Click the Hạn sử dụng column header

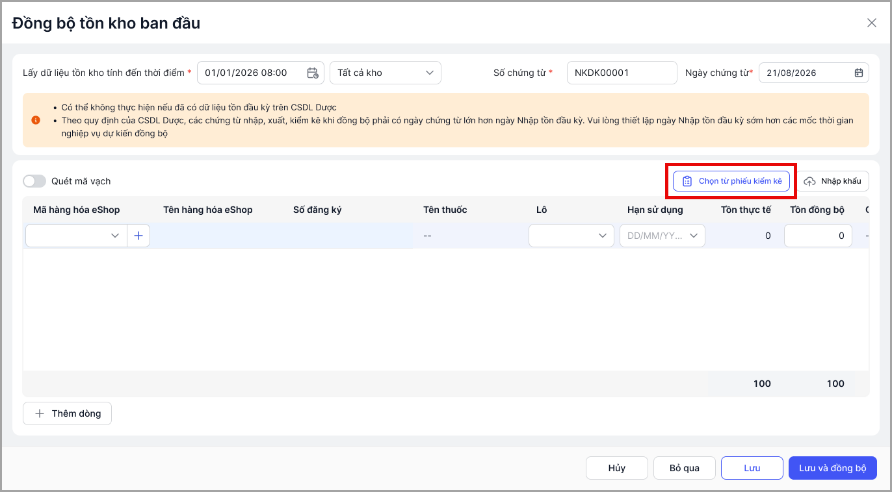point(655,210)
